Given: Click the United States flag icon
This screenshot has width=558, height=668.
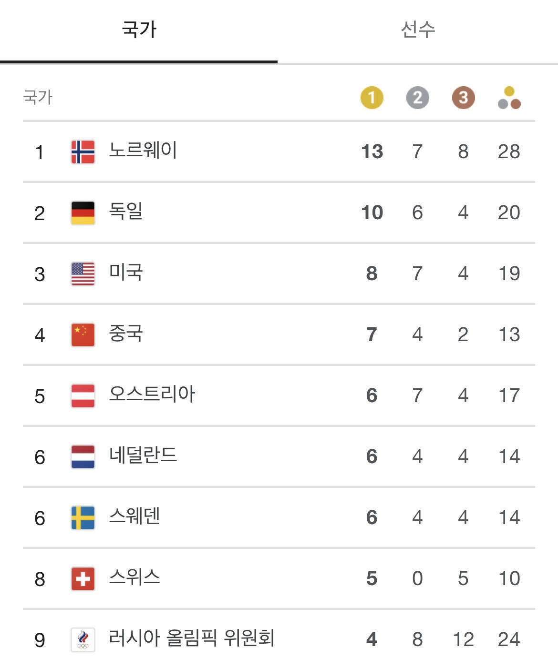Looking at the screenshot, I should click(x=83, y=274).
